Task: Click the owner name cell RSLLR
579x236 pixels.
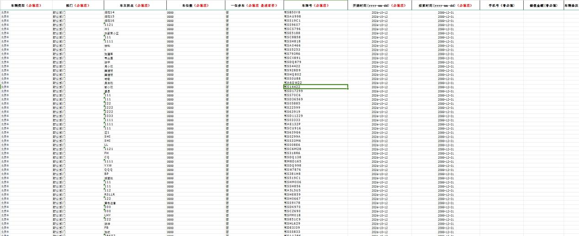Action: click(x=135, y=194)
